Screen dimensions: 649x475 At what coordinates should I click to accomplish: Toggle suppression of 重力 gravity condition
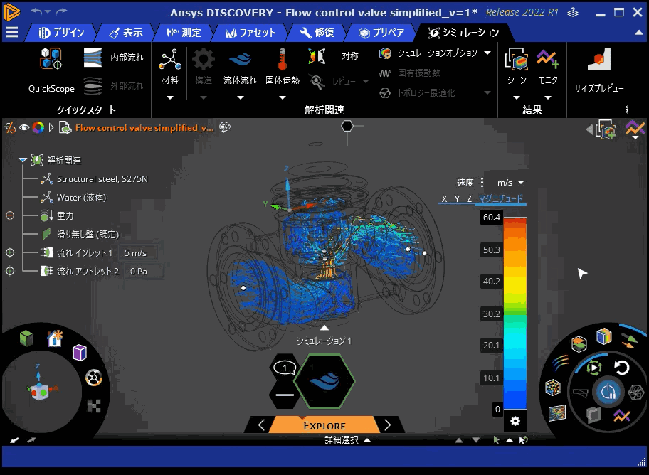[10, 215]
